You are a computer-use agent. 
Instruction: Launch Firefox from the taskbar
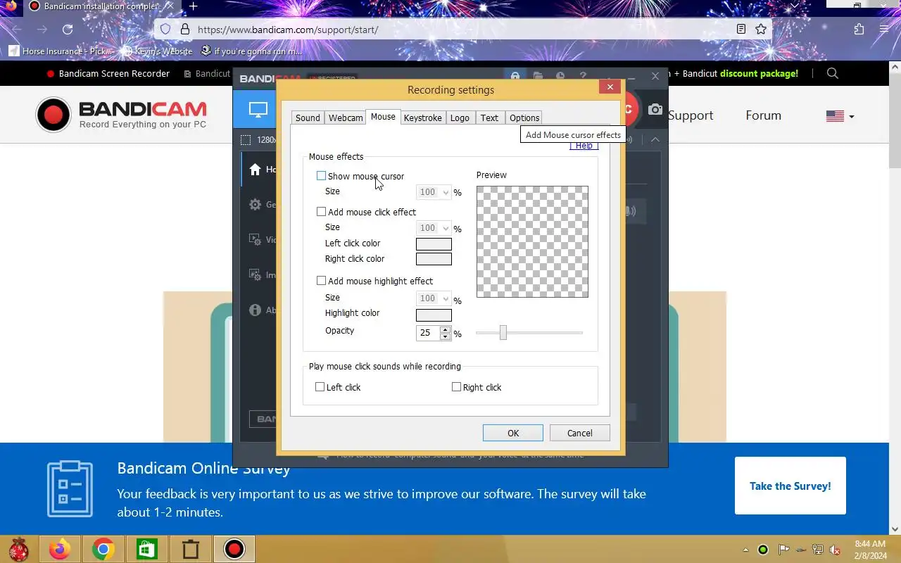tap(60, 549)
